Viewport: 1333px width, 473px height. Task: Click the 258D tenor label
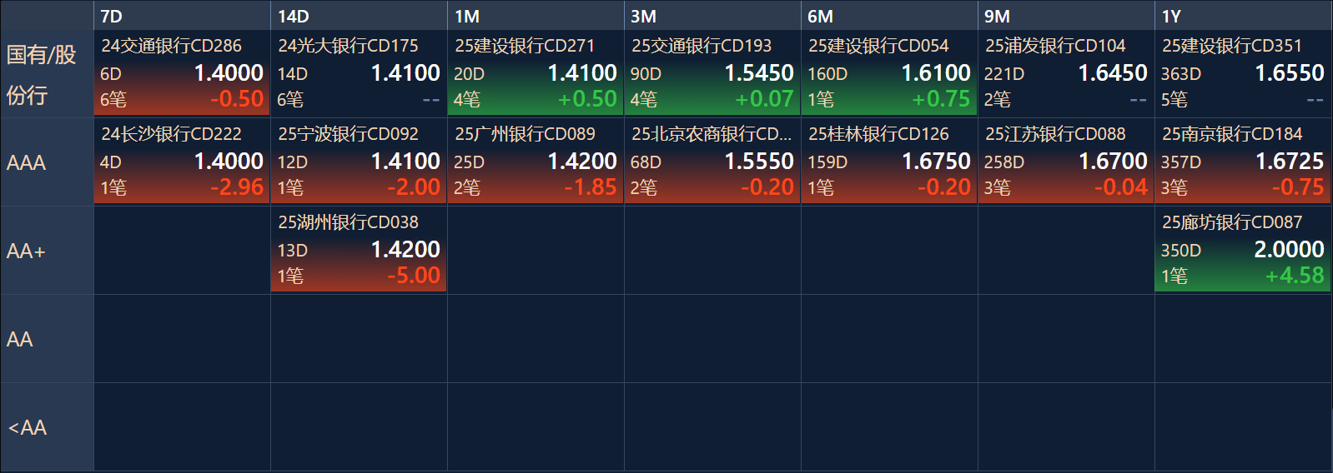pos(1004,162)
